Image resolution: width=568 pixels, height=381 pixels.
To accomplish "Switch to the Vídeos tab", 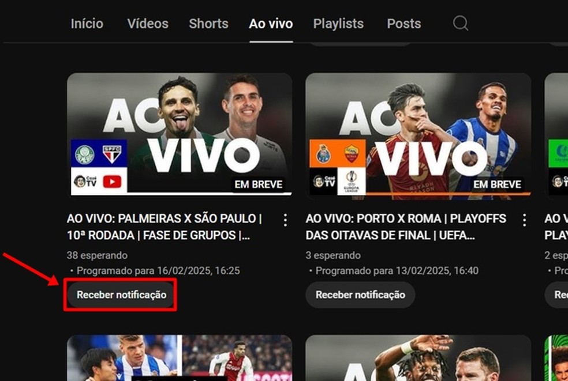I will pos(147,24).
